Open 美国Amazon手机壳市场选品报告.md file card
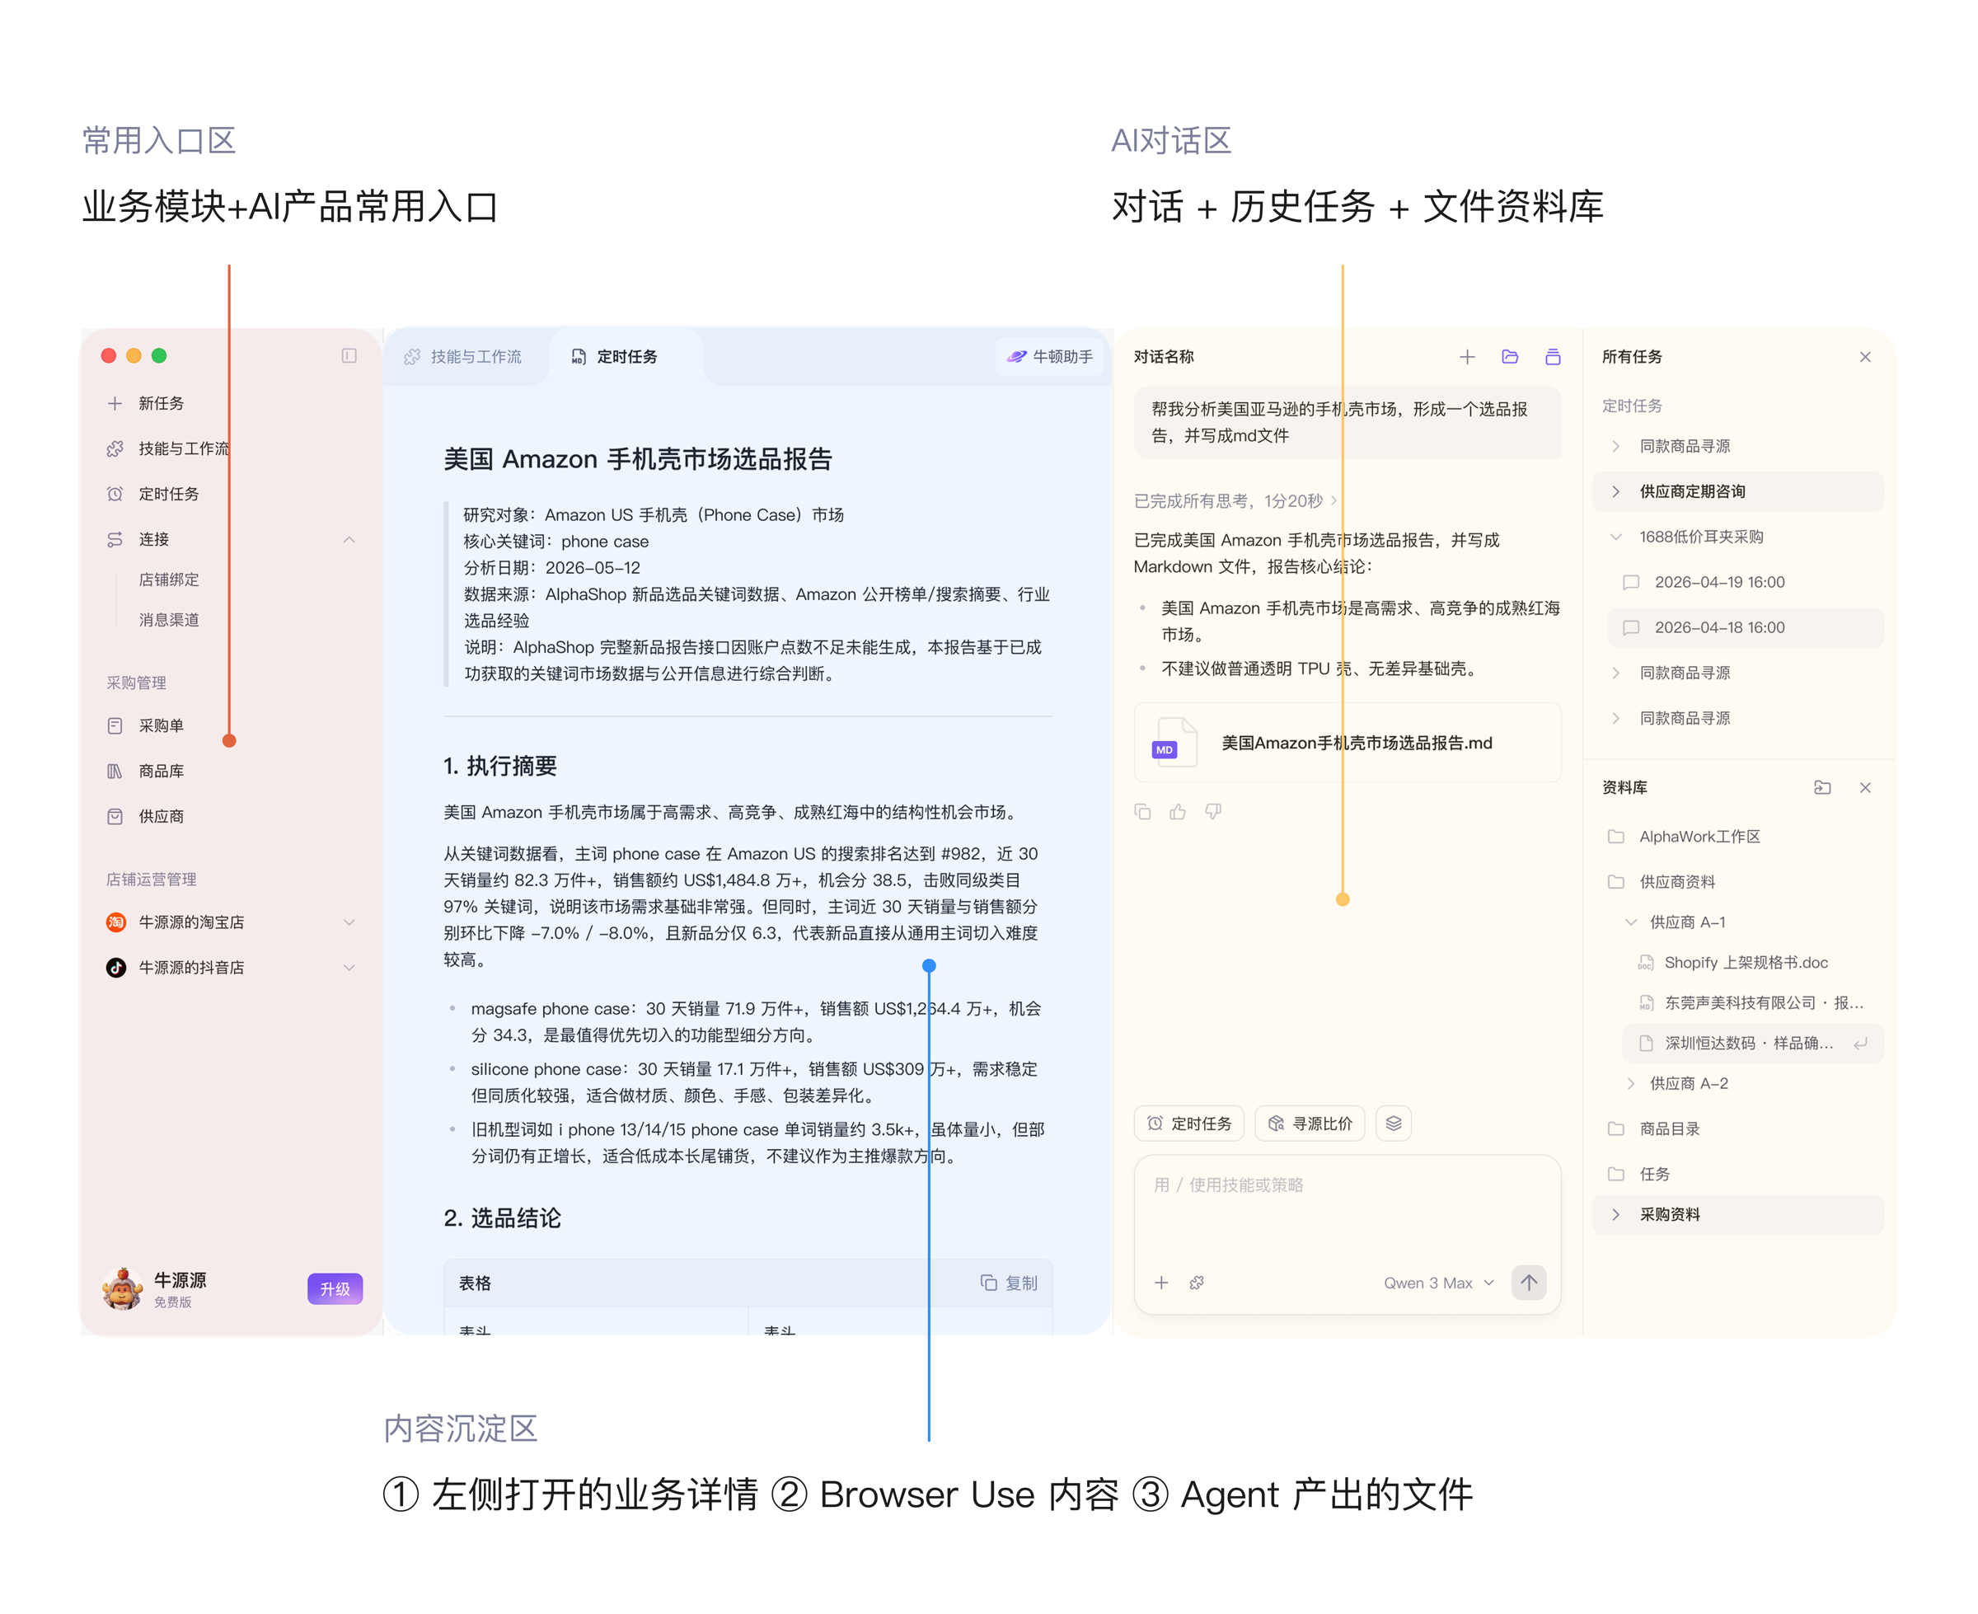This screenshot has width=1978, height=1614. pos(1347,743)
